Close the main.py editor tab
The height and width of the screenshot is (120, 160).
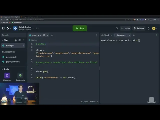coord(47,35)
